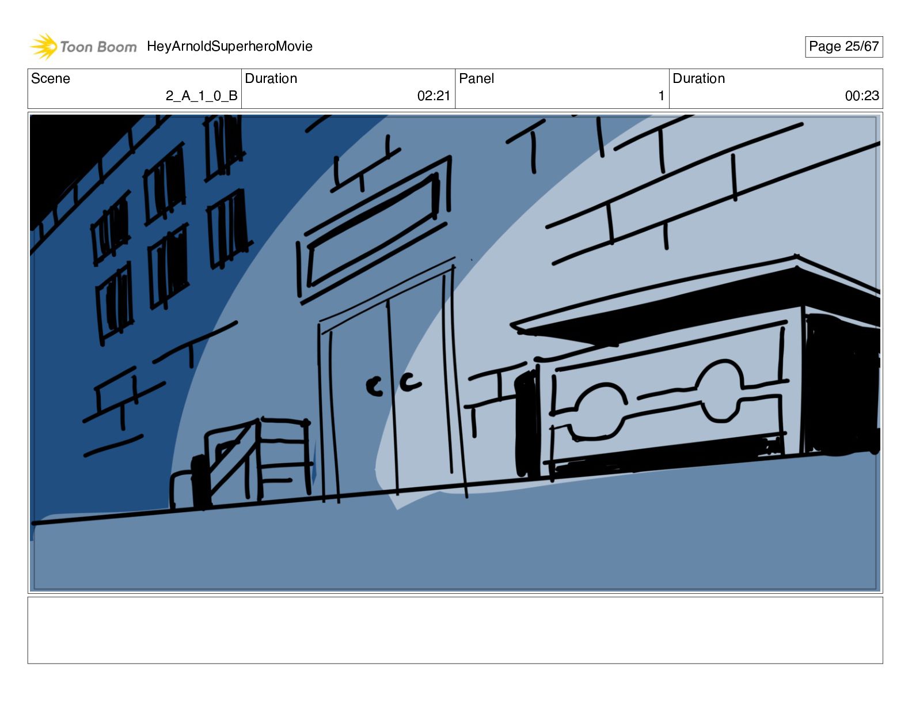Click the panel duration value 00:23

pyautogui.click(x=862, y=96)
